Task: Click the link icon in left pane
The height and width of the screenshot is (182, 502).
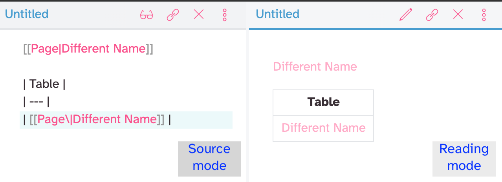Action: (173, 15)
